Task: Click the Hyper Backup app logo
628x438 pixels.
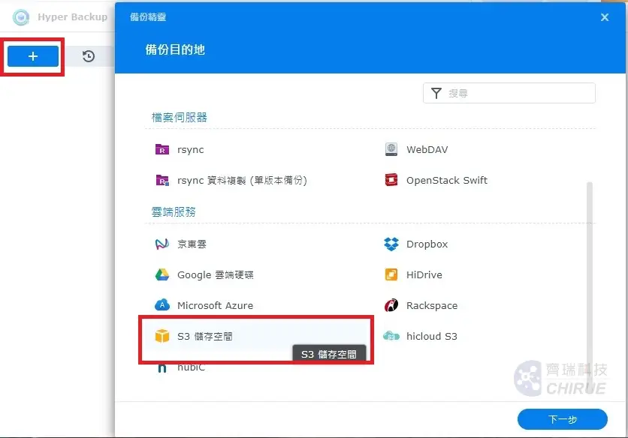Action: (21, 17)
